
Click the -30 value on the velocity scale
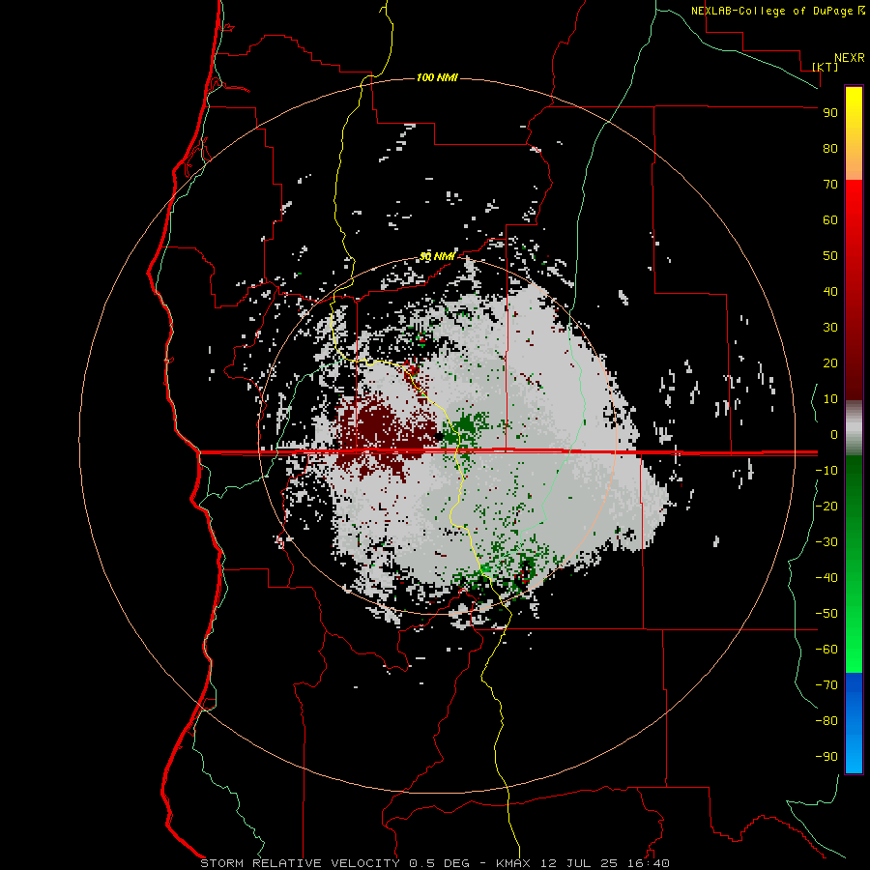[x=826, y=542]
